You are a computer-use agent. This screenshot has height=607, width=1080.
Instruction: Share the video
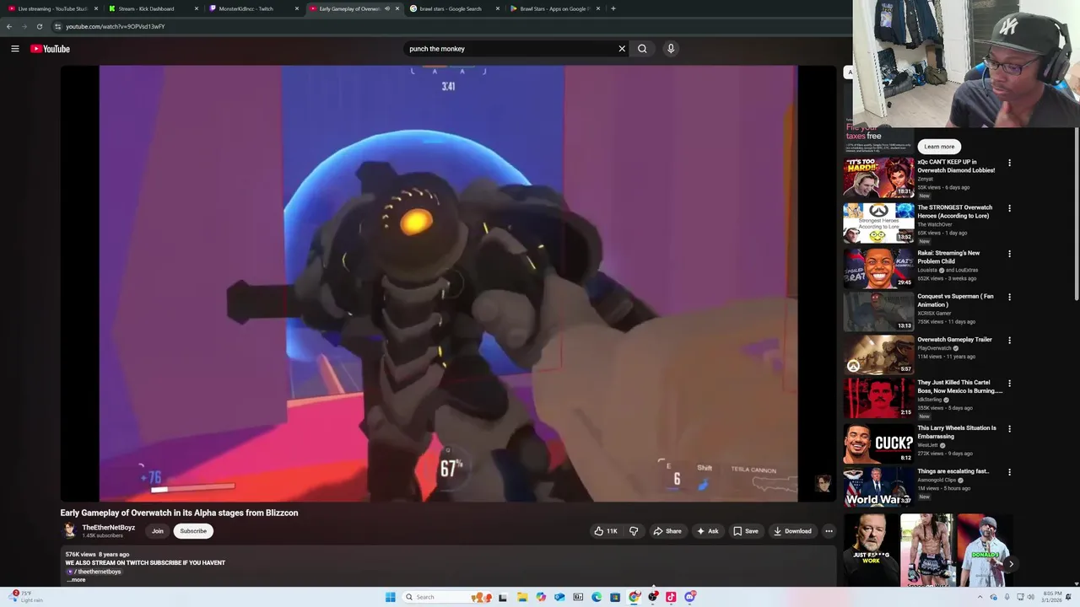tap(667, 531)
